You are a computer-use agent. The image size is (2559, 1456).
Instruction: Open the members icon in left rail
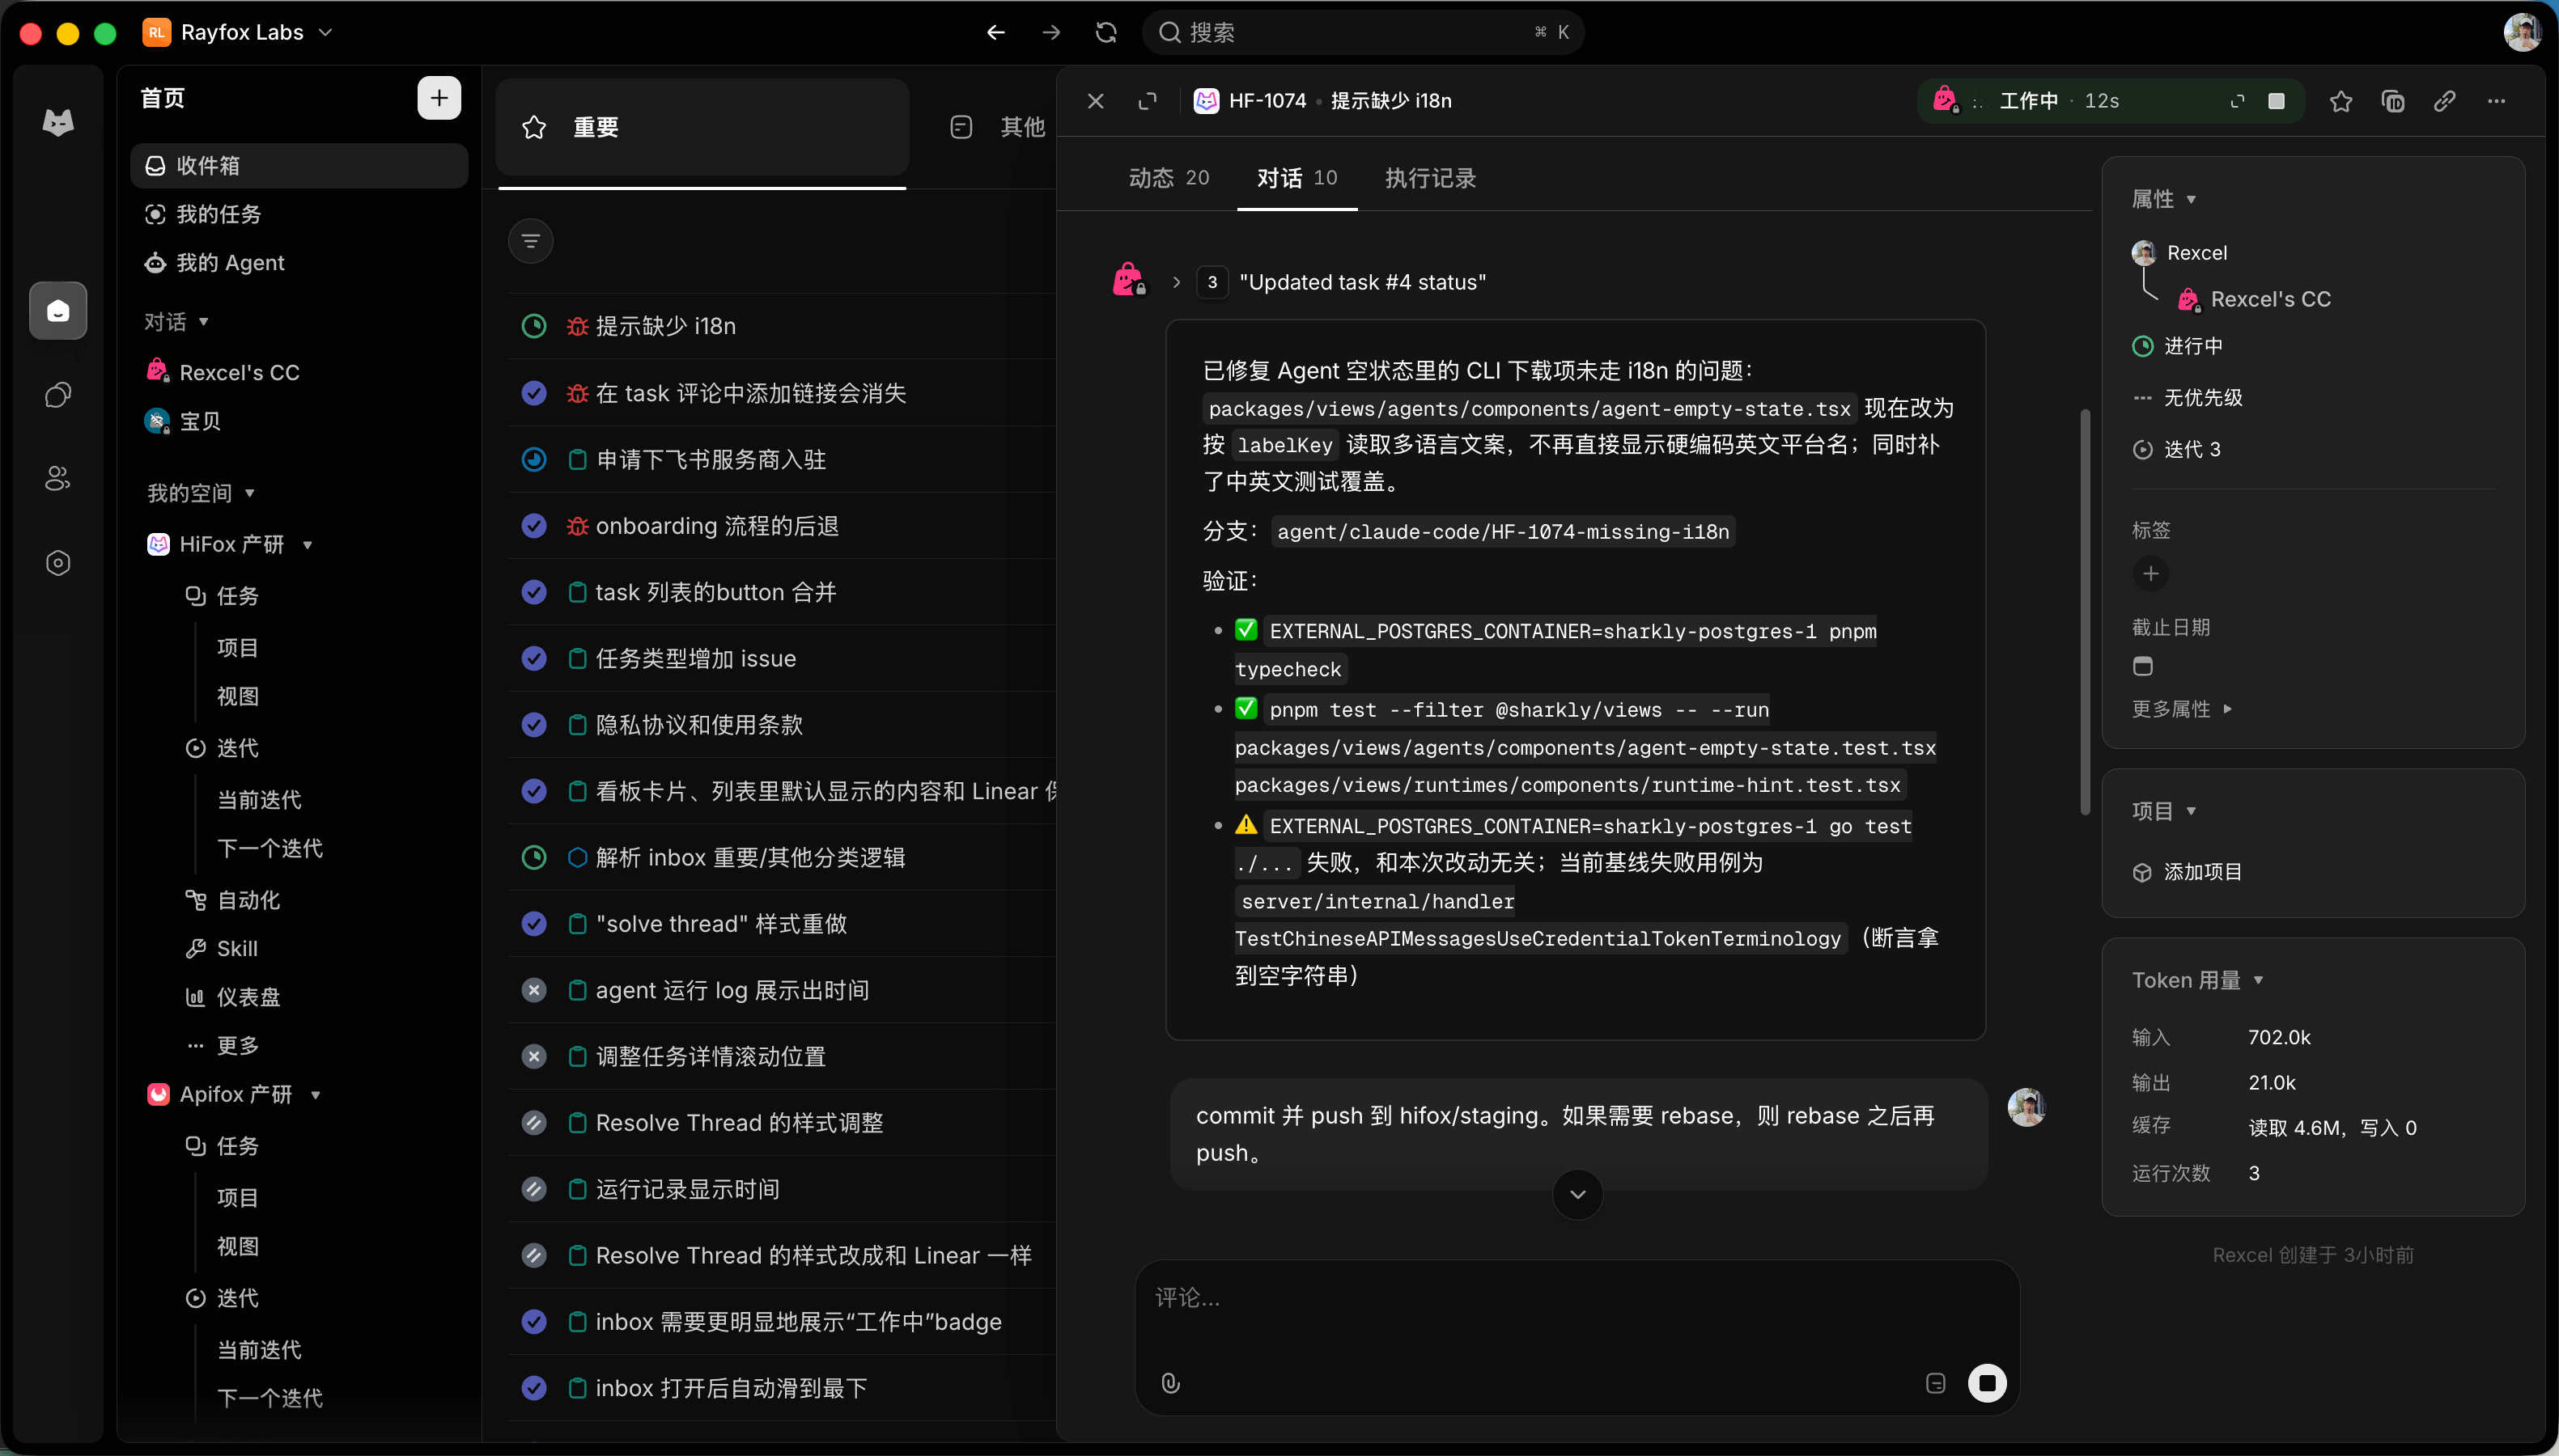pos(58,479)
